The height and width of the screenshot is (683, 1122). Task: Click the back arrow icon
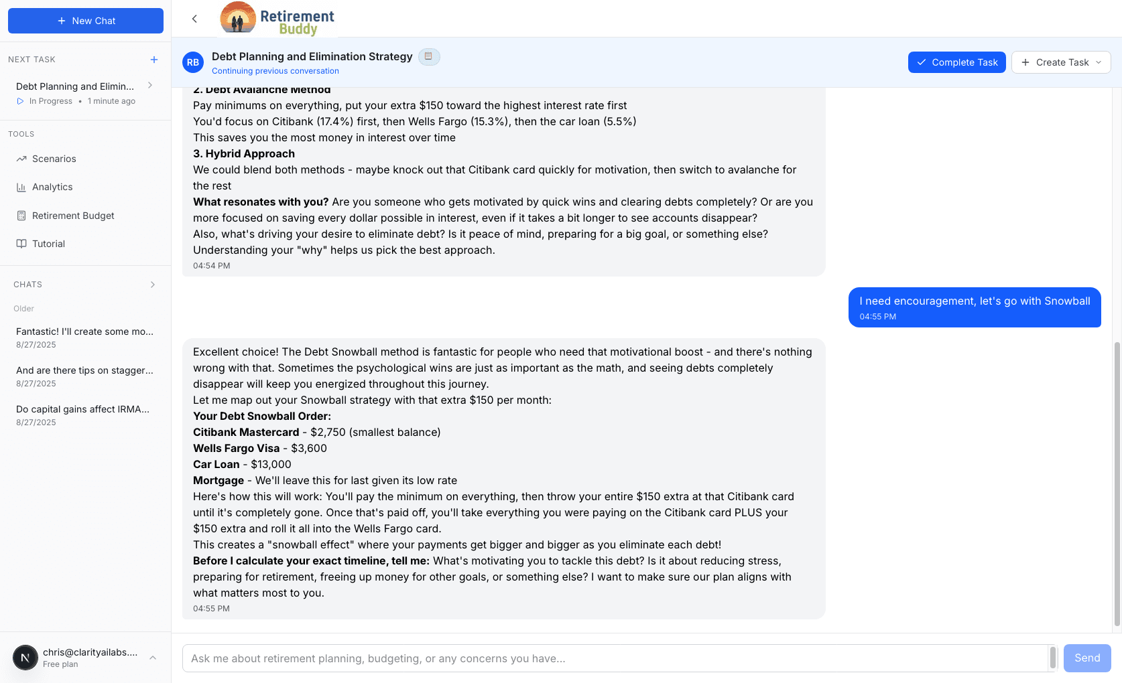click(194, 19)
